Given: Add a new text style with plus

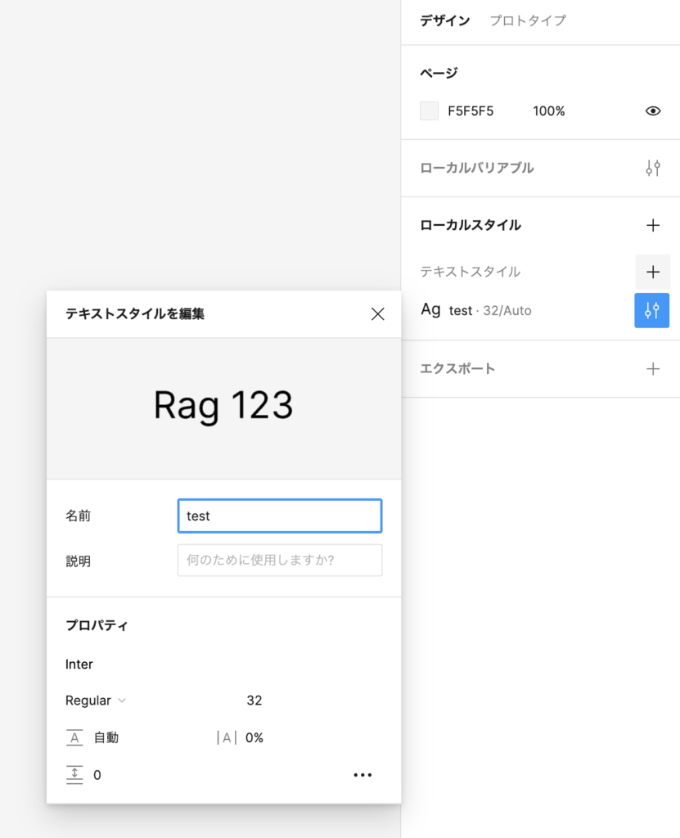Looking at the screenshot, I should pyautogui.click(x=652, y=272).
